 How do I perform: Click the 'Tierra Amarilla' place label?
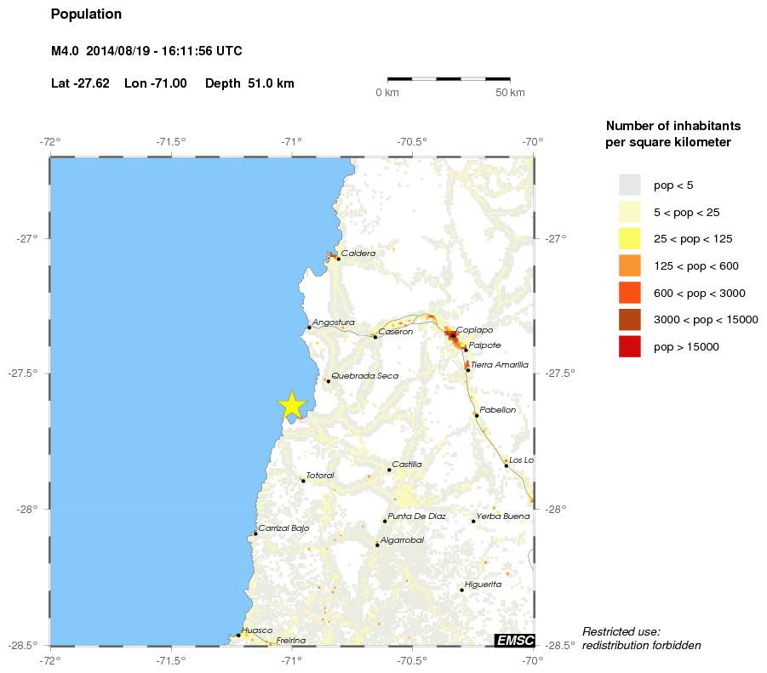[499, 364]
